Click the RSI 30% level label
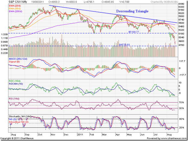The image size is (188, 141). (x=181, y=108)
